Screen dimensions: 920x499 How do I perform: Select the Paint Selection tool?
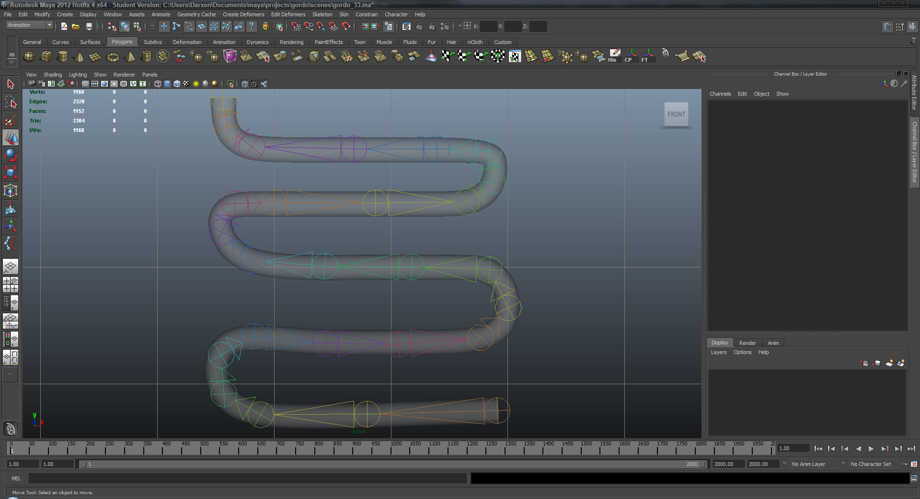click(x=11, y=120)
